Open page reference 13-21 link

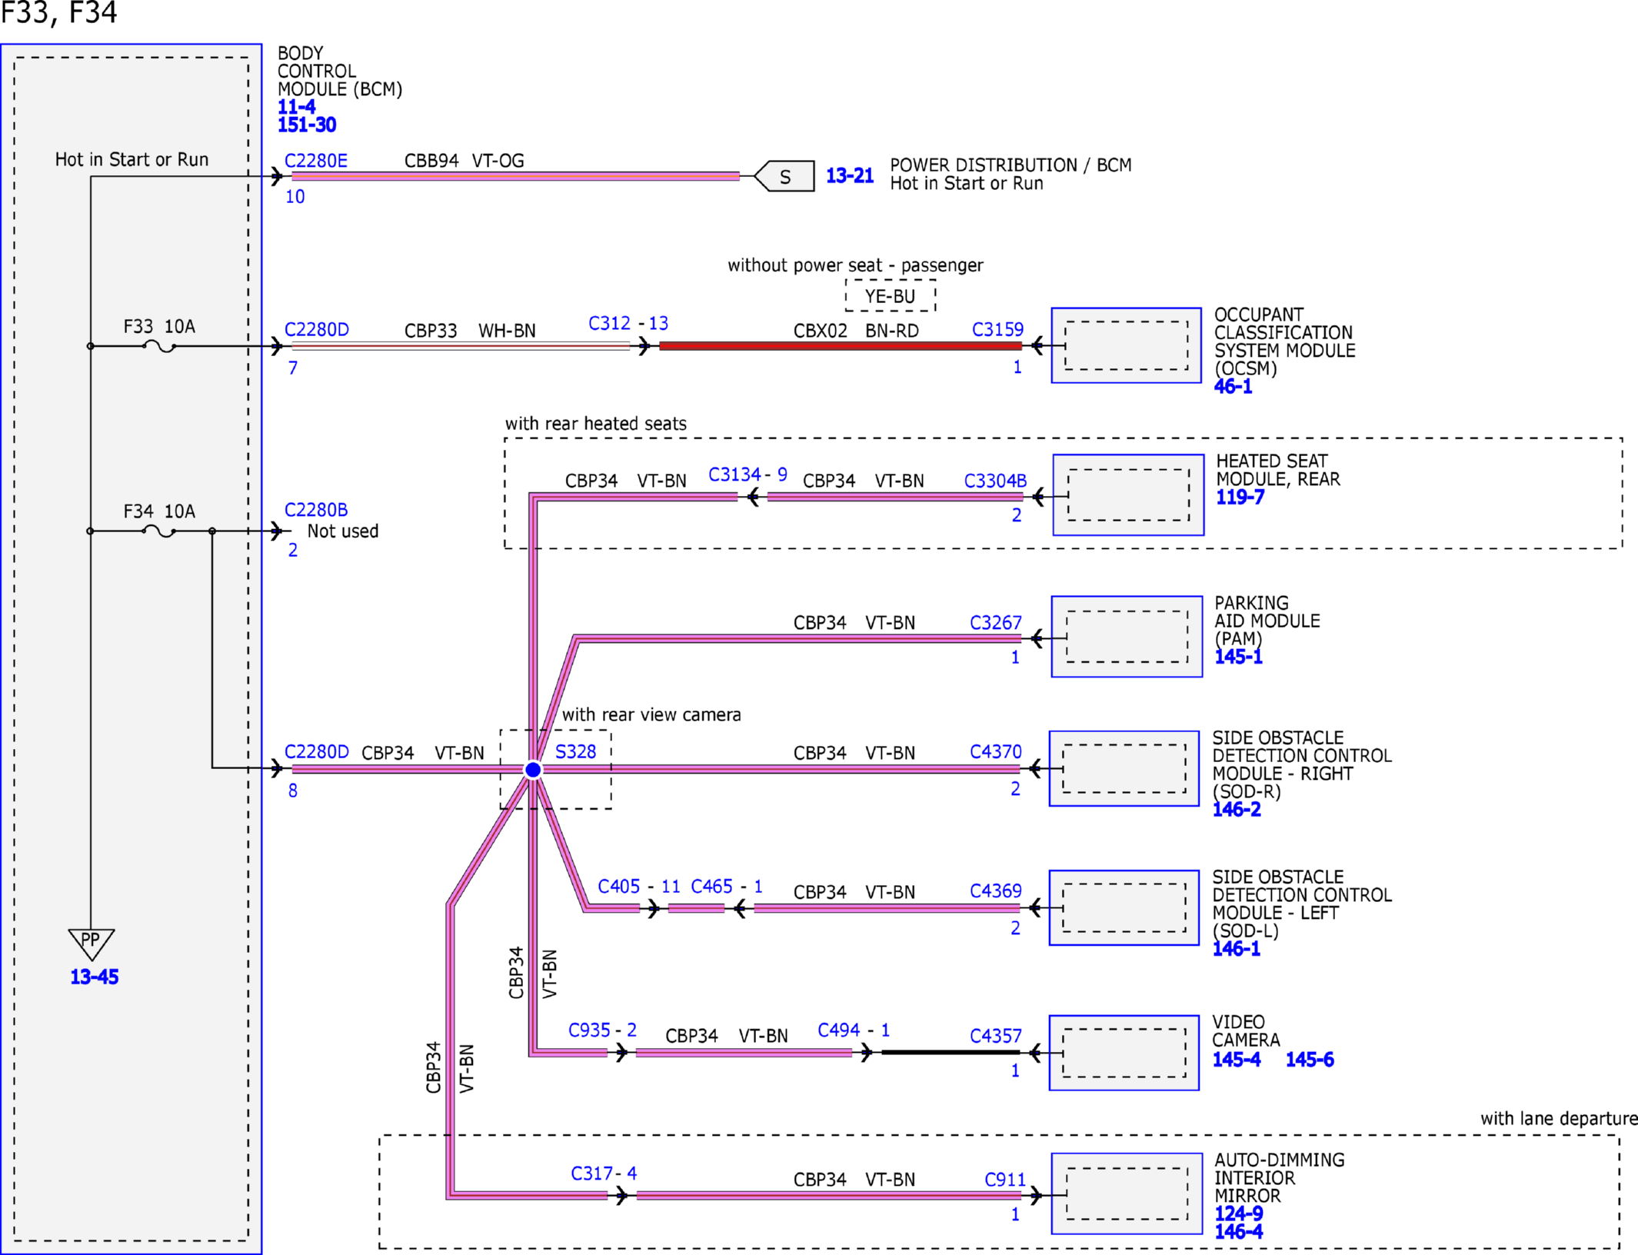849,176
